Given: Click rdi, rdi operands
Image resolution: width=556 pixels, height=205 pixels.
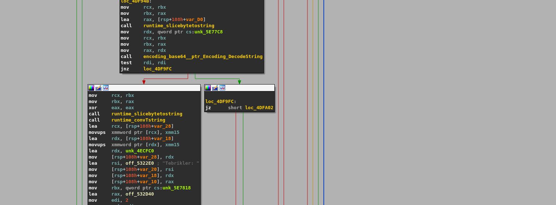Looking at the screenshot, I should 154,63.
